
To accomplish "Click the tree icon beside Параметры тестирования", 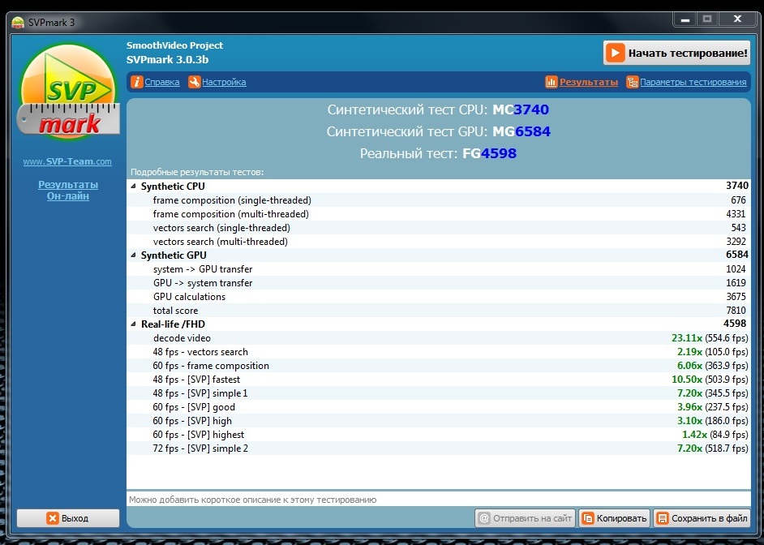I will coord(633,82).
